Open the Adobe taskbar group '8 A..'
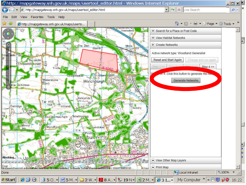Viewport: 246px width, 185px height. pos(107,180)
